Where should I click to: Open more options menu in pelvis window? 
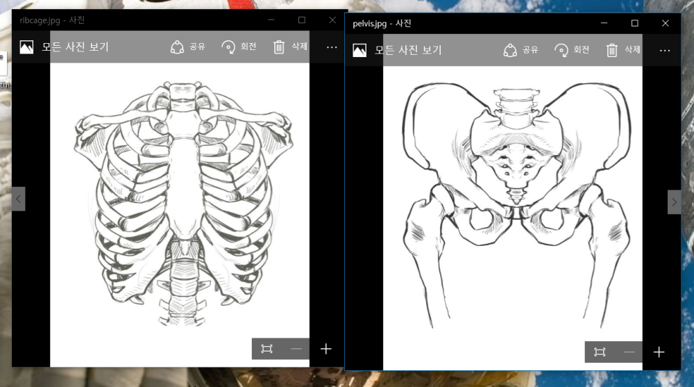pos(665,51)
